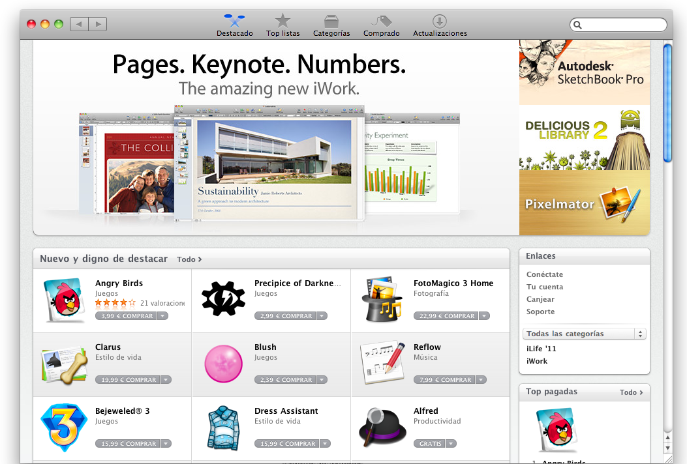Viewport: 687px width, 464px height.
Task: Buy Clarus for 19,99 €
Action: click(128, 379)
